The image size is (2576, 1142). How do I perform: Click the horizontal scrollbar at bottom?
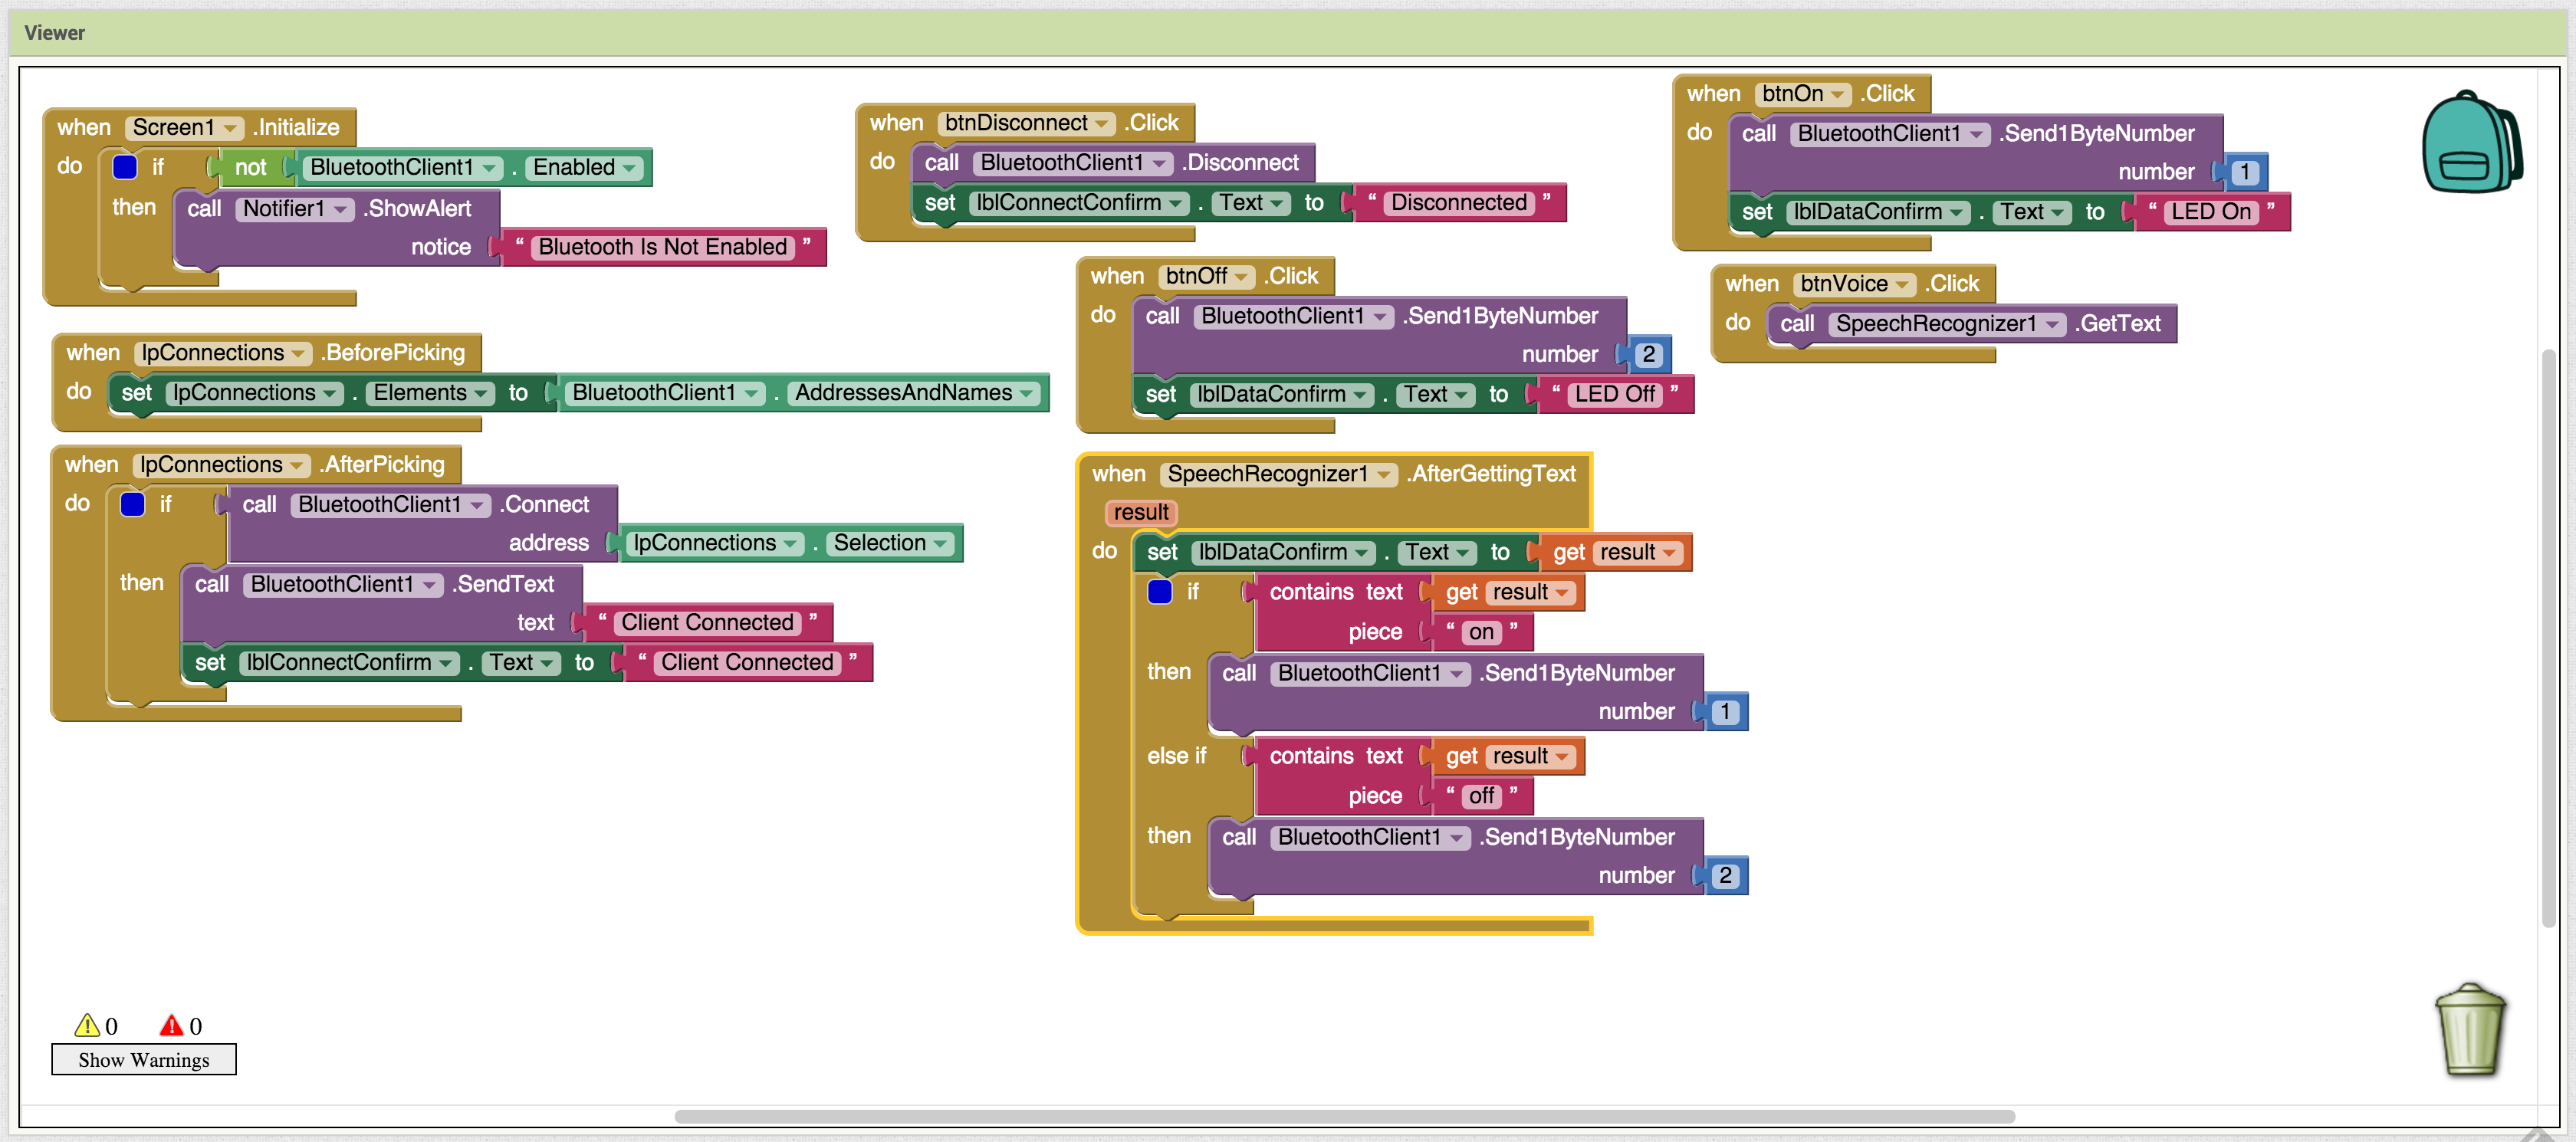pyautogui.click(x=1344, y=1116)
